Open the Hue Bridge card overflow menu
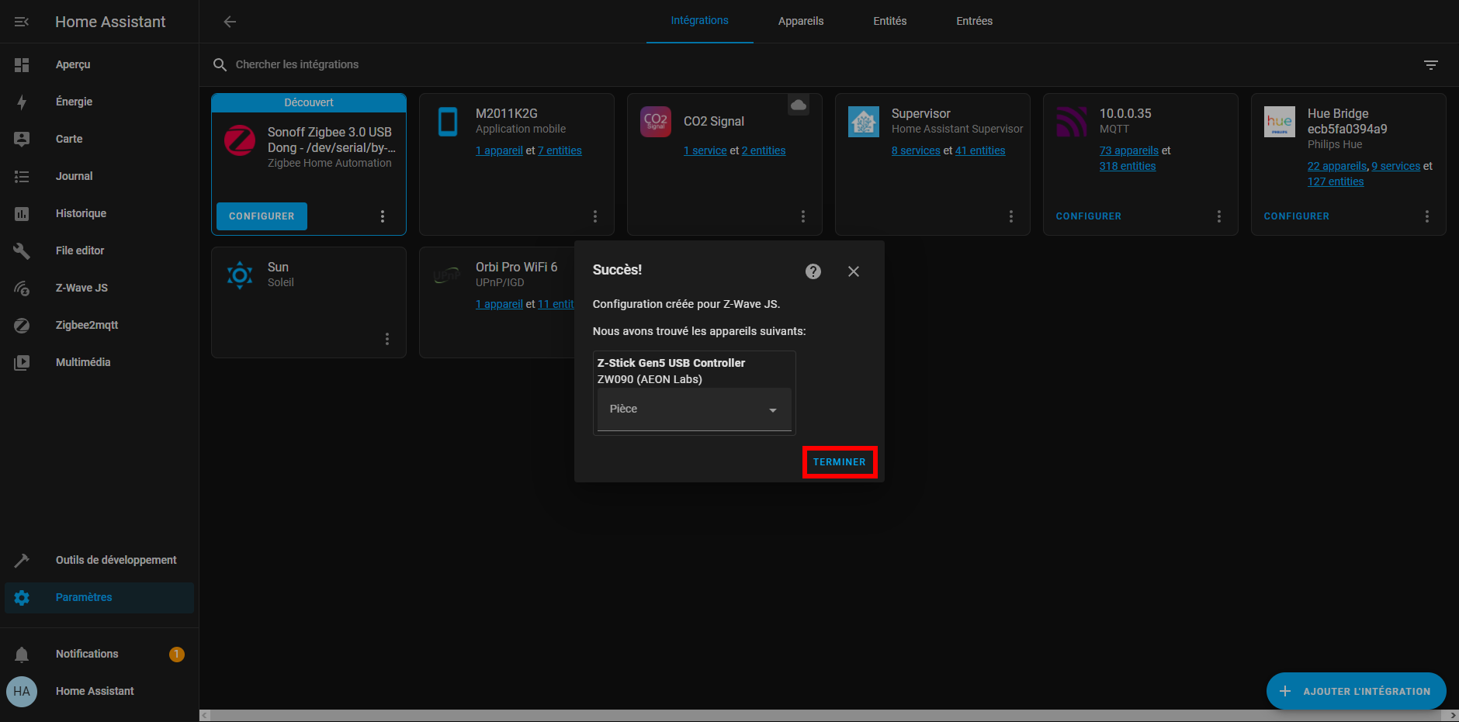Image resolution: width=1459 pixels, height=722 pixels. [1427, 216]
